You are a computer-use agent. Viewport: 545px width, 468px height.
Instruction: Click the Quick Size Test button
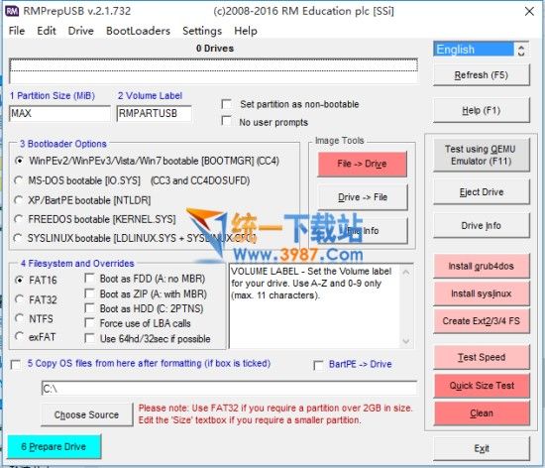(x=482, y=386)
